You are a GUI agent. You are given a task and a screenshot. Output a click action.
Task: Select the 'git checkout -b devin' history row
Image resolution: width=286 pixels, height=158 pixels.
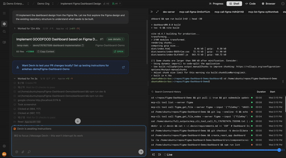217,131
